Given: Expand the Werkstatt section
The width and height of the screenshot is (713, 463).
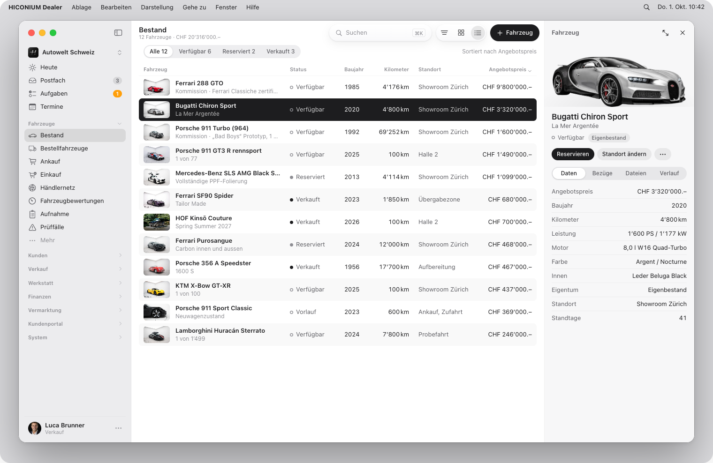Looking at the screenshot, I should [x=75, y=283].
